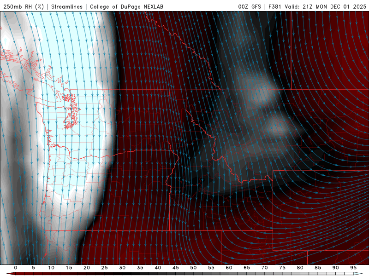Click the "45" label on the legend
Image resolution: width=369 pixels, height=276 pixels.
tap(176, 268)
